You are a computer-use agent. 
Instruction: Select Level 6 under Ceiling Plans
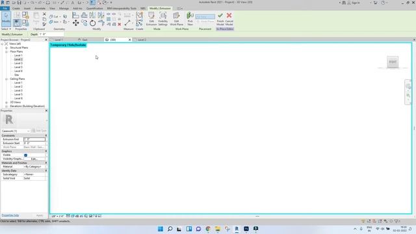click(18, 98)
